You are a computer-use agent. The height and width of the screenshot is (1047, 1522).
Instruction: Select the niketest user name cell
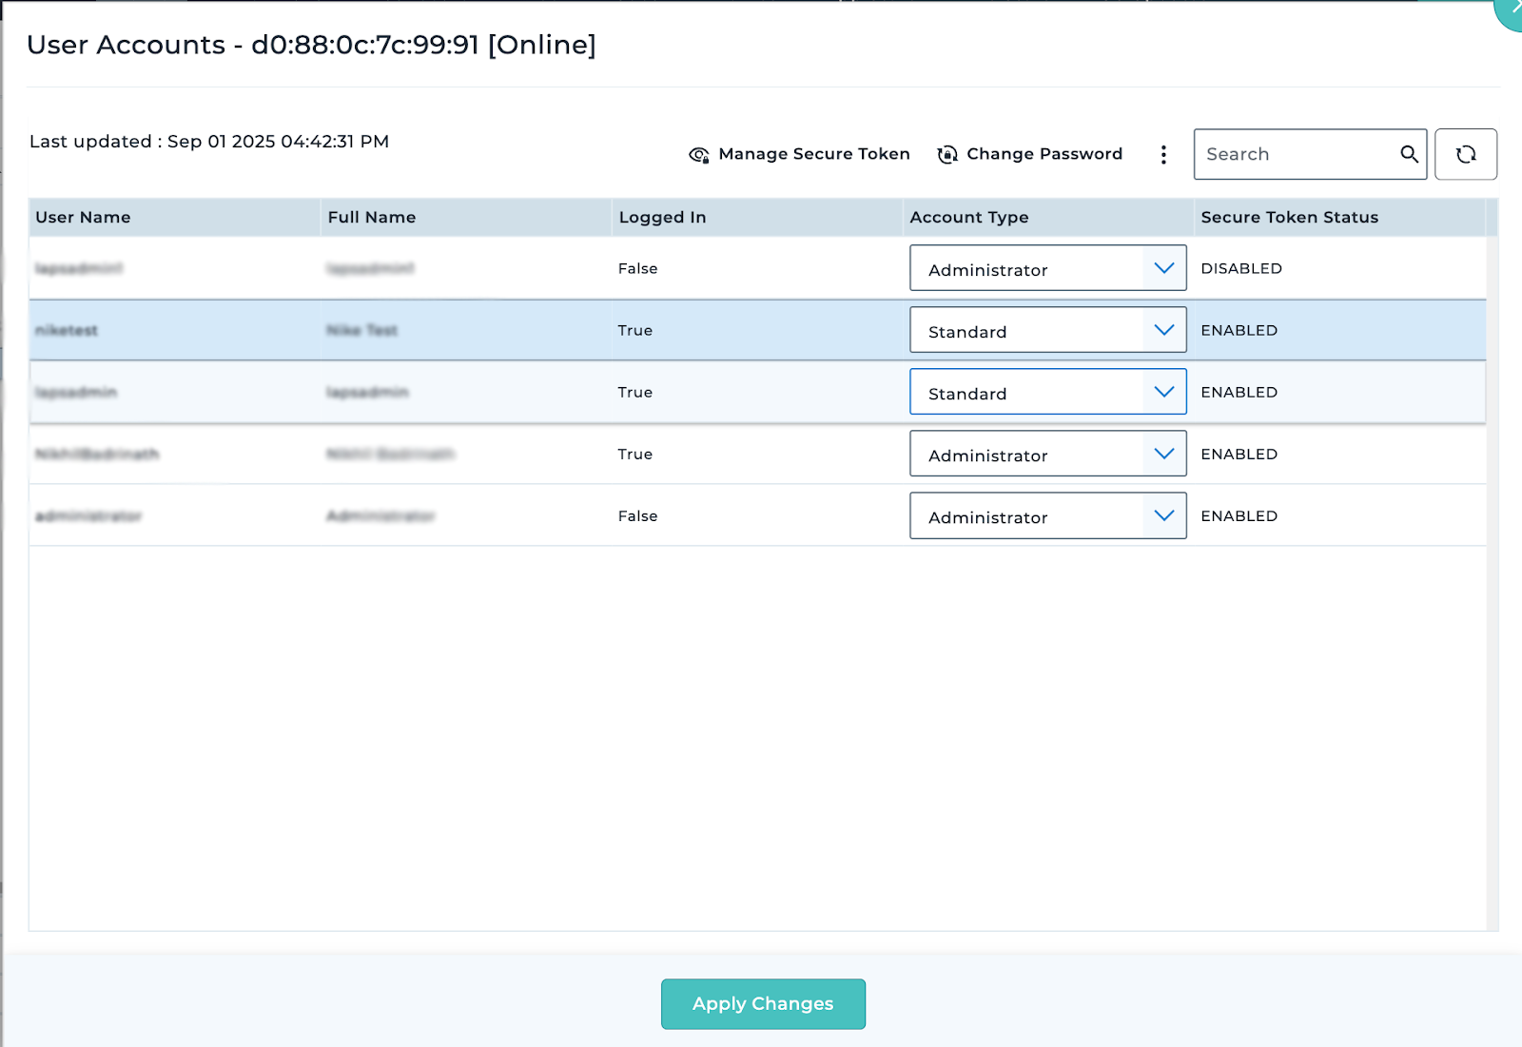pos(67,330)
